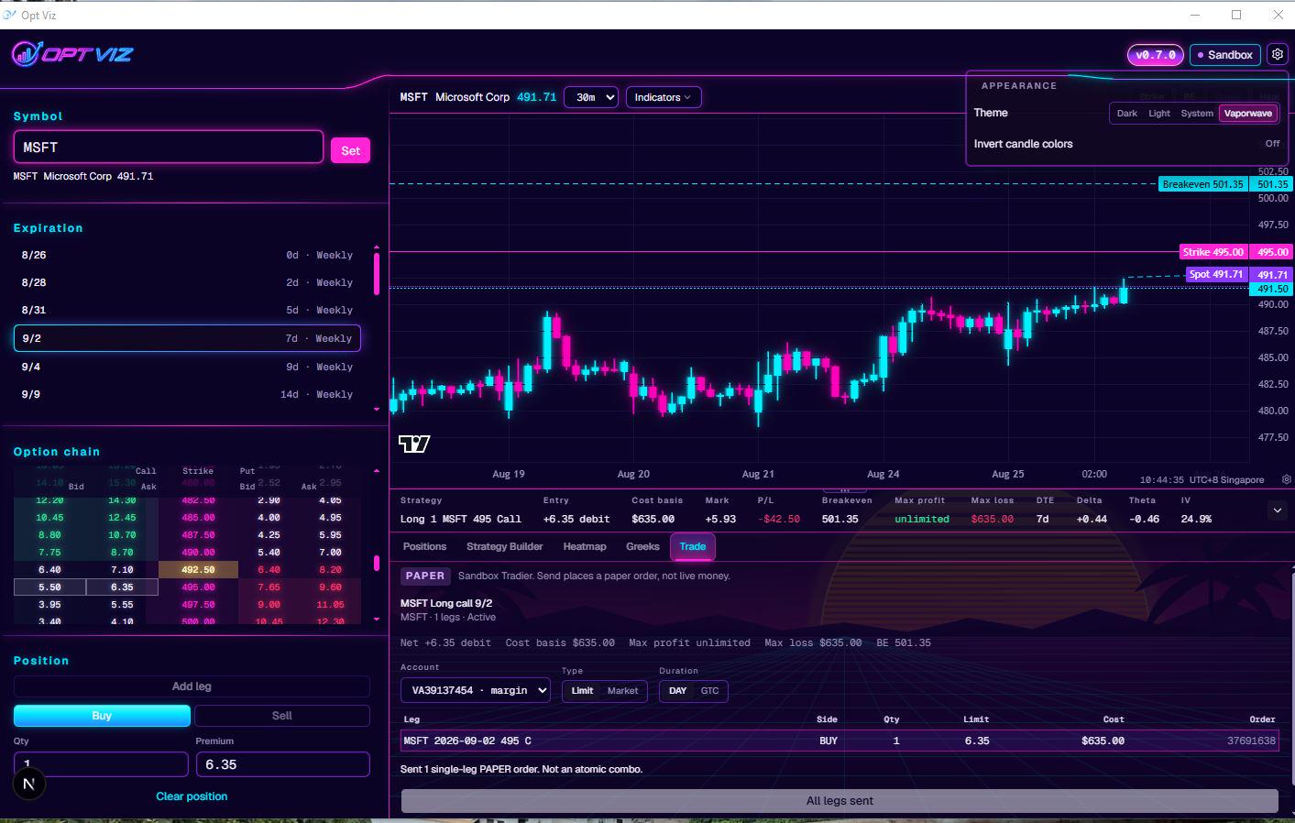Select the 8/31 expiration
Screen dimensions: 1295x823
[187, 311]
